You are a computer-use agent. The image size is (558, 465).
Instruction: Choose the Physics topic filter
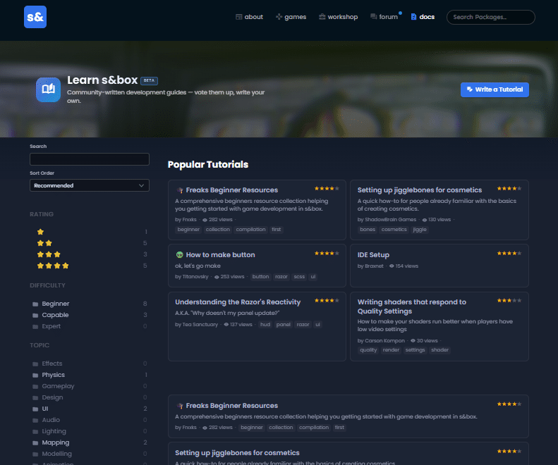tap(90, 375)
